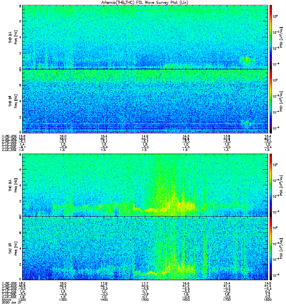The height and width of the screenshot is (305, 286).
Task: Click the THB X_RE_GSE value 14.9
Action: coord(145,136)
